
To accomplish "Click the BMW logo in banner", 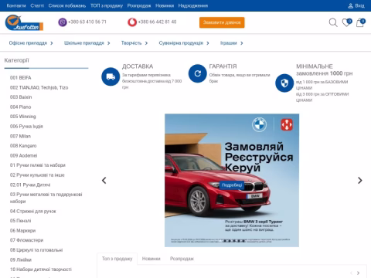I will pos(259,125).
